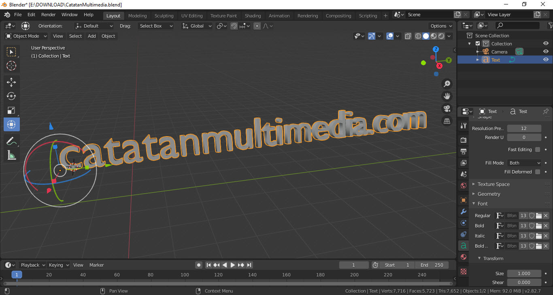Screen dimensions: 553x295
Task: Switch to Animation workspace tab
Action: tap(279, 16)
